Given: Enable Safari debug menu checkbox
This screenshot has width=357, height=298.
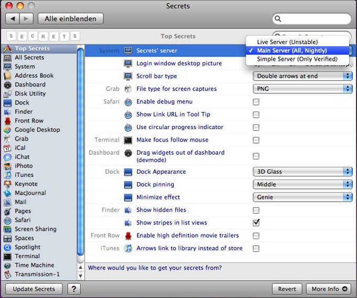Looking at the screenshot, I should click(x=256, y=102).
